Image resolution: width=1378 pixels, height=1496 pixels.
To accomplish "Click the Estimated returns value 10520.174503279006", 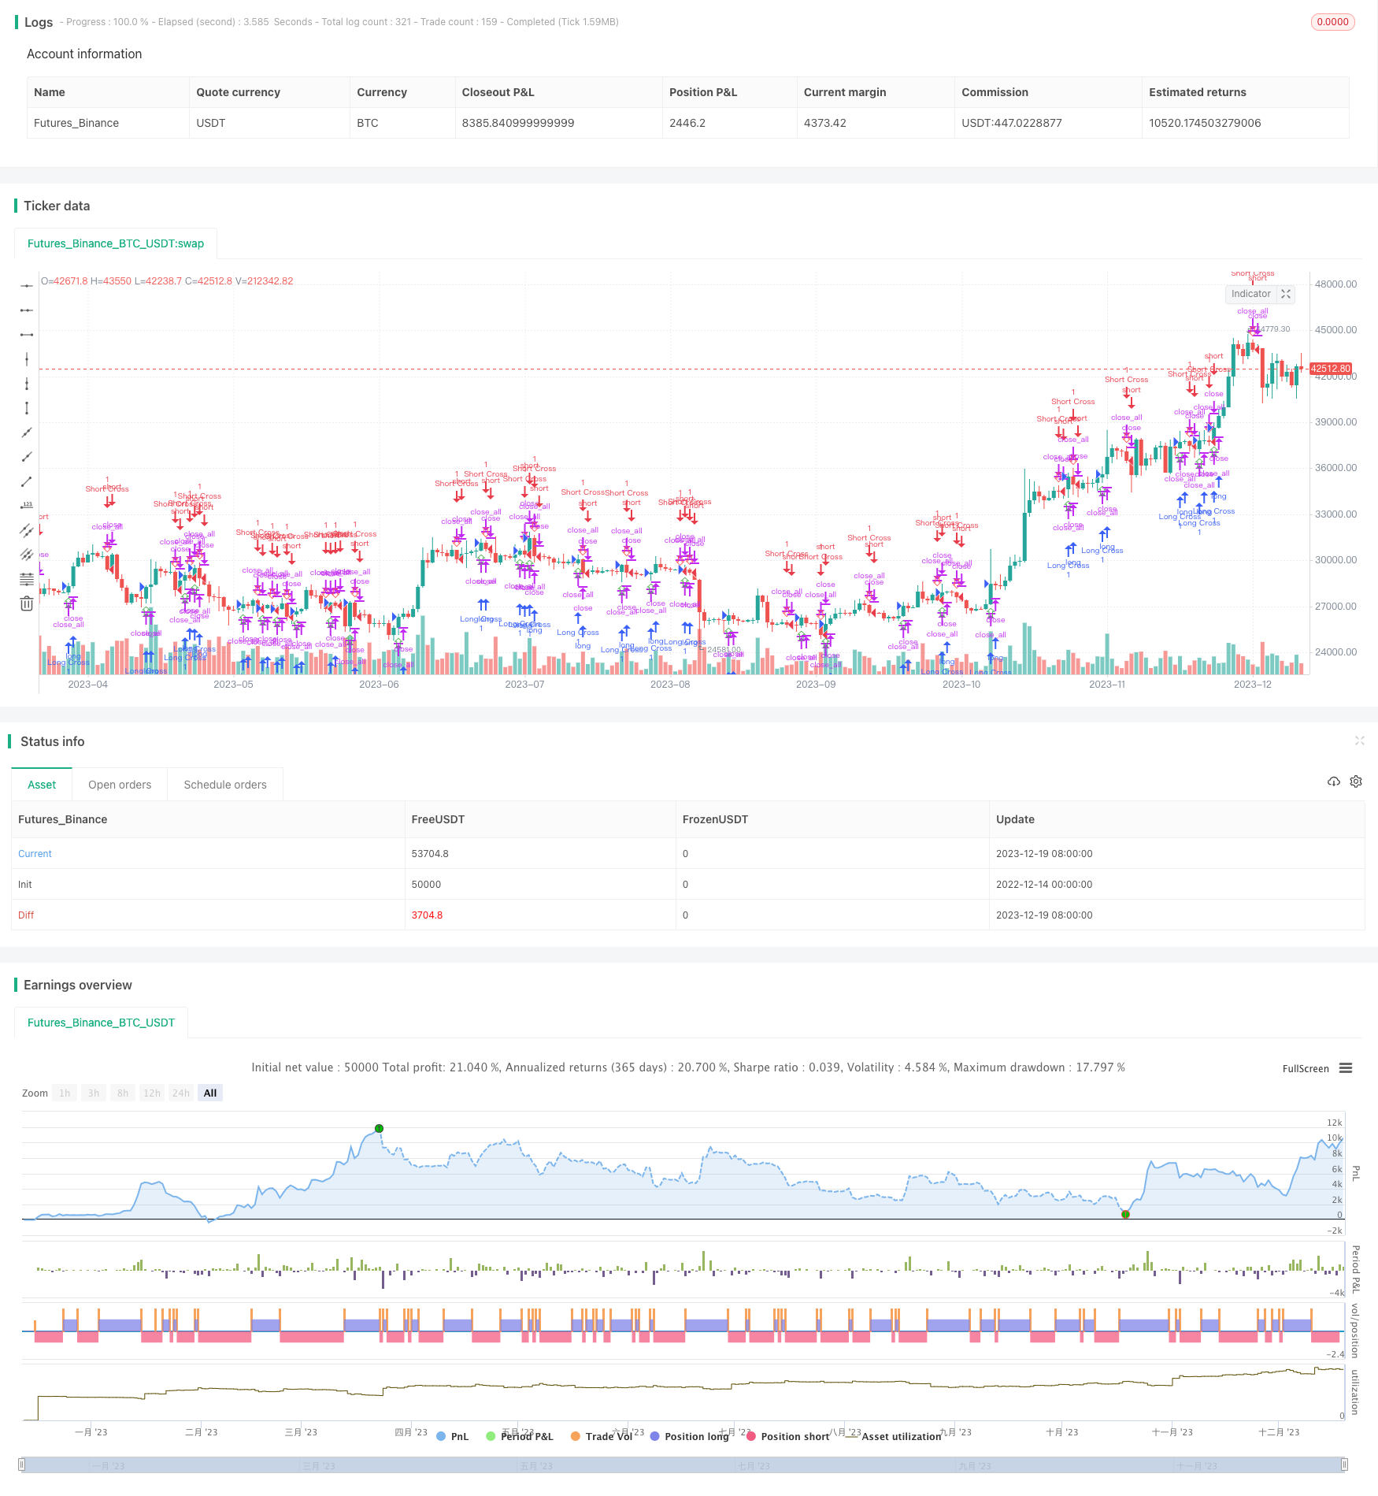I will 1205,123.
